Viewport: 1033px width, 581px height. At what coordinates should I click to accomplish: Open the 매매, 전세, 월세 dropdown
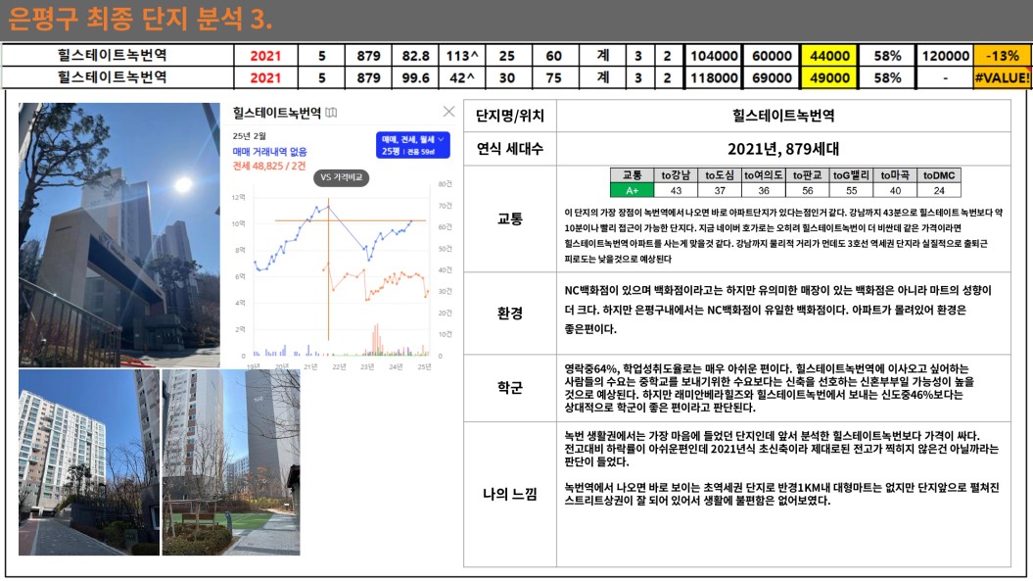tap(413, 145)
